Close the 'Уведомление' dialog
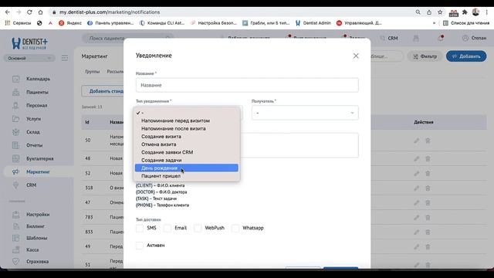494x278 pixels. [356, 56]
